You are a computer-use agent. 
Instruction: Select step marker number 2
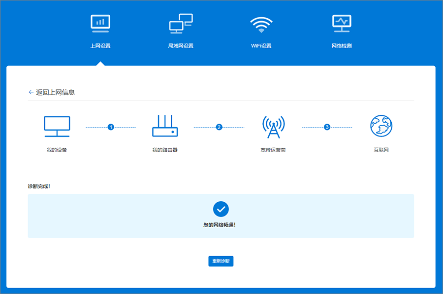[x=219, y=127]
